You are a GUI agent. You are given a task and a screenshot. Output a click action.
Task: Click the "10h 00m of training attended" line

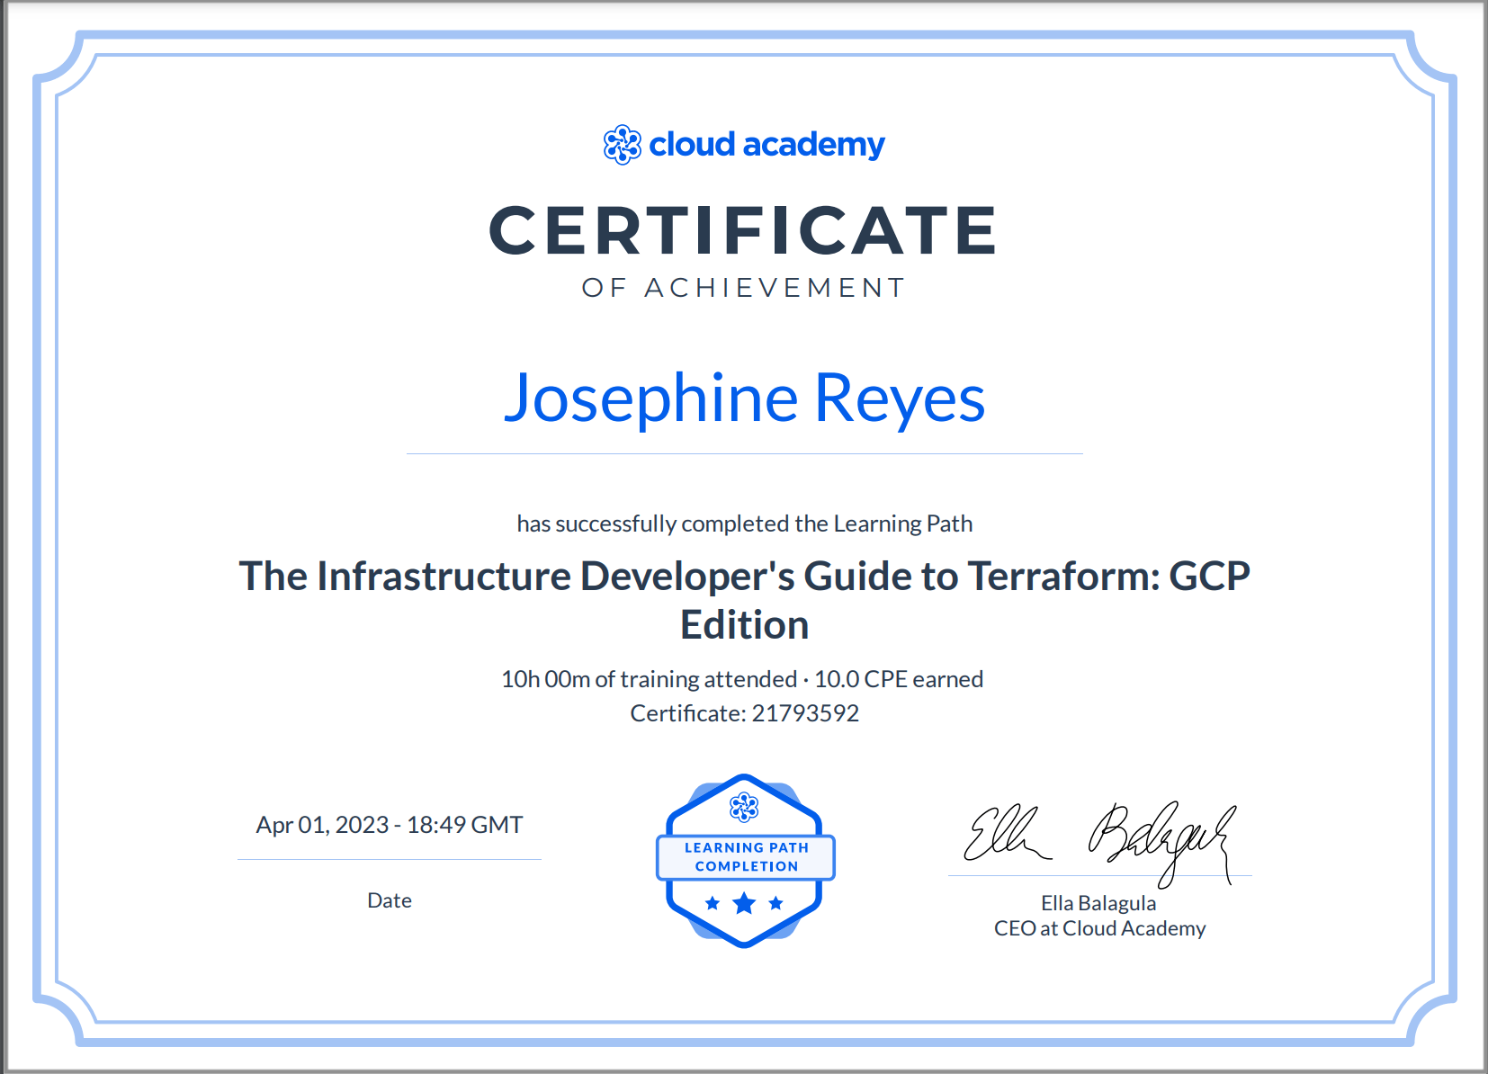742,679
